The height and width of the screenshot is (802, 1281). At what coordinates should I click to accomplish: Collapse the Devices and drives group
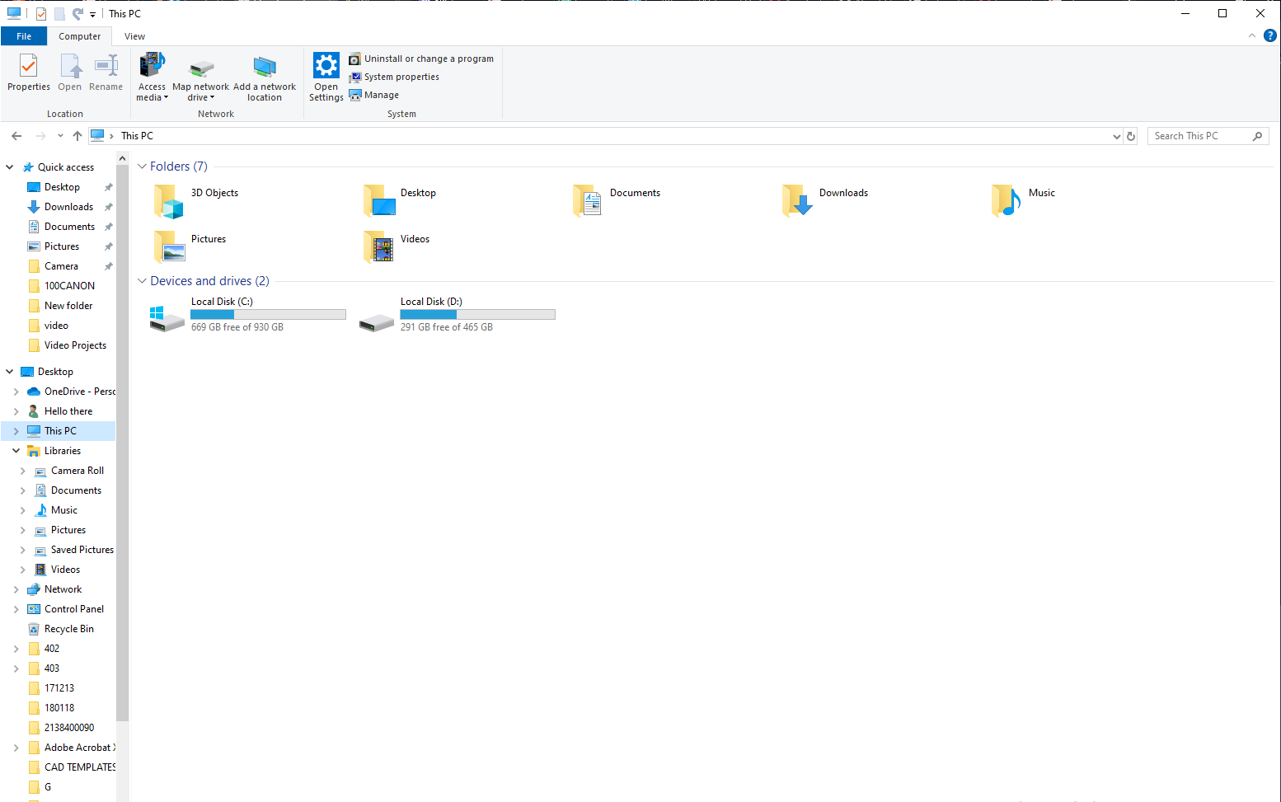click(142, 281)
